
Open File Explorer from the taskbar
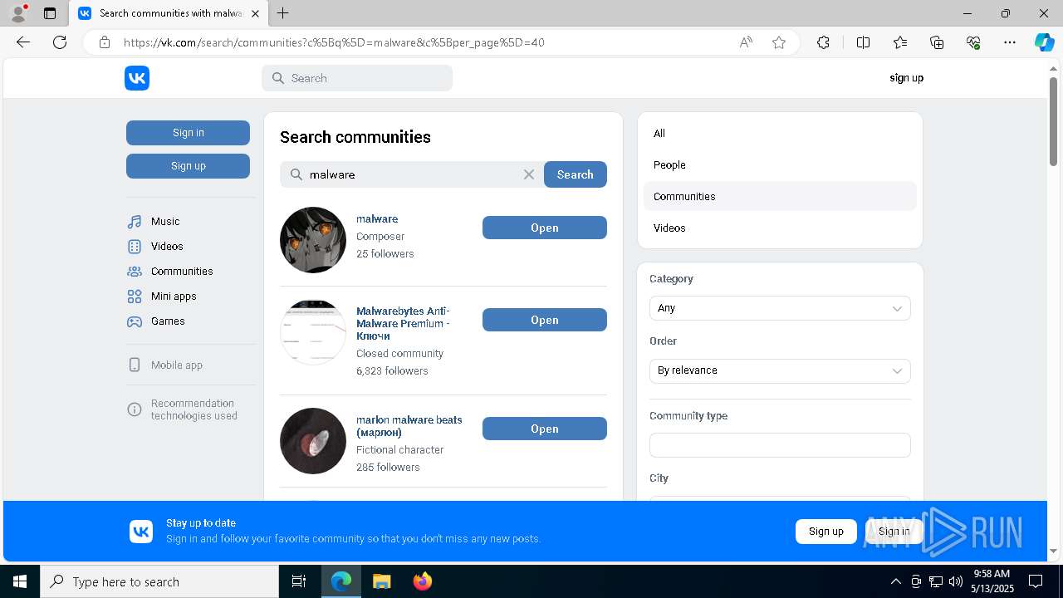coord(381,581)
